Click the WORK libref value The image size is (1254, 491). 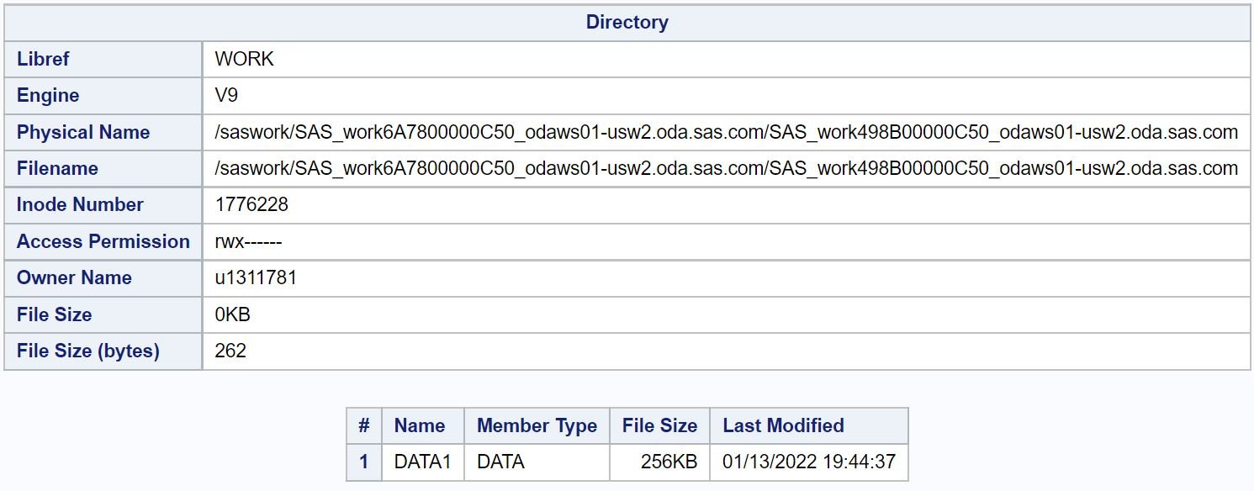coord(245,59)
